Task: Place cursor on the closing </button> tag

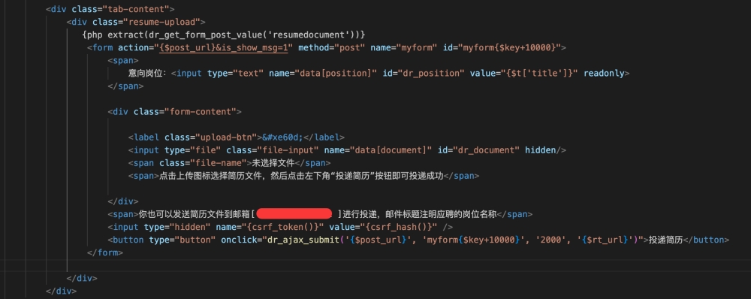Action: coord(705,240)
